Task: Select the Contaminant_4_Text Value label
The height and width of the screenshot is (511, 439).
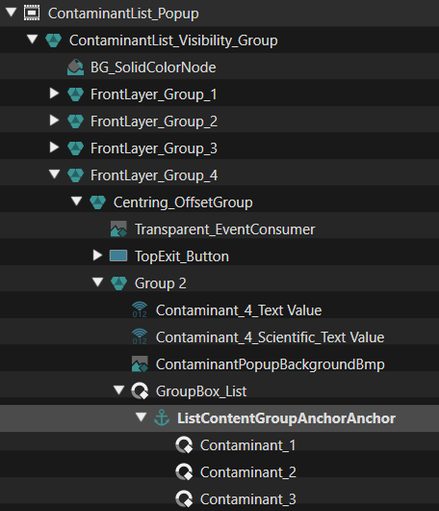Action: point(239,310)
